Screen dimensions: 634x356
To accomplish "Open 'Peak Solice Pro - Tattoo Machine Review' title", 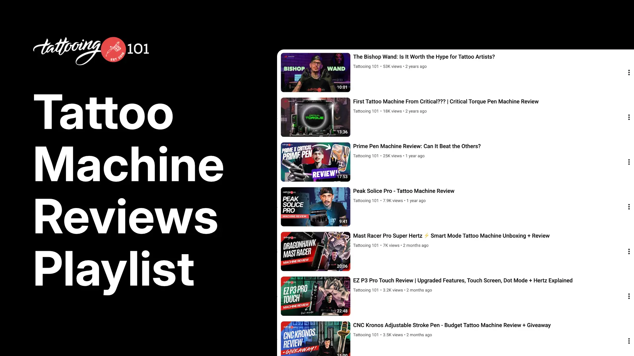I will [404, 191].
